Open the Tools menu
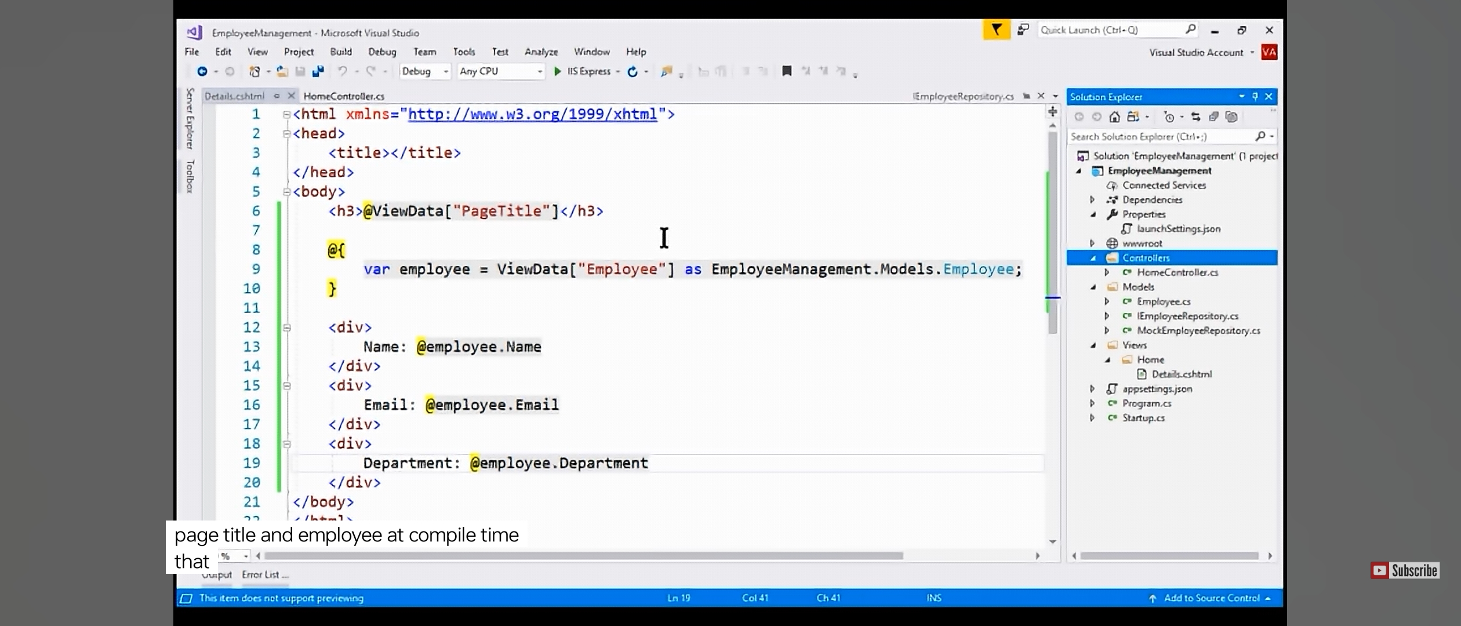1461x626 pixels. tap(464, 52)
